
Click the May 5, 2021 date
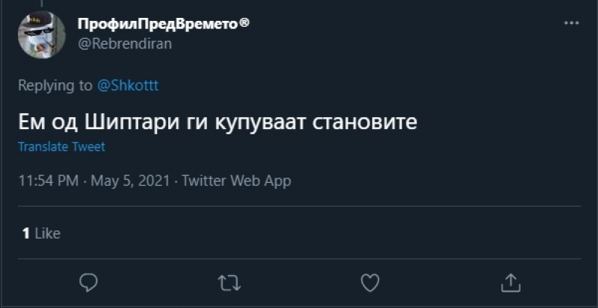[132, 180]
